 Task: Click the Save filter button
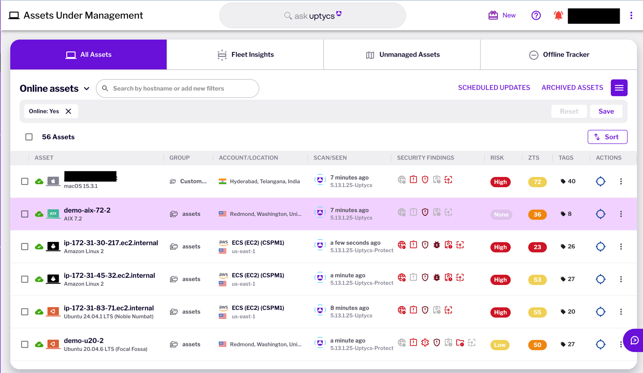(606, 111)
